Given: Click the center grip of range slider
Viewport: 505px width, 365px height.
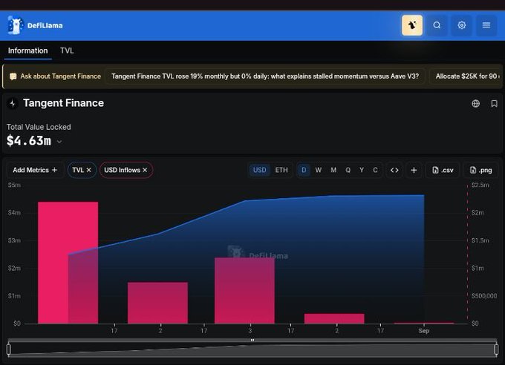Looking at the screenshot, I should (x=252, y=340).
